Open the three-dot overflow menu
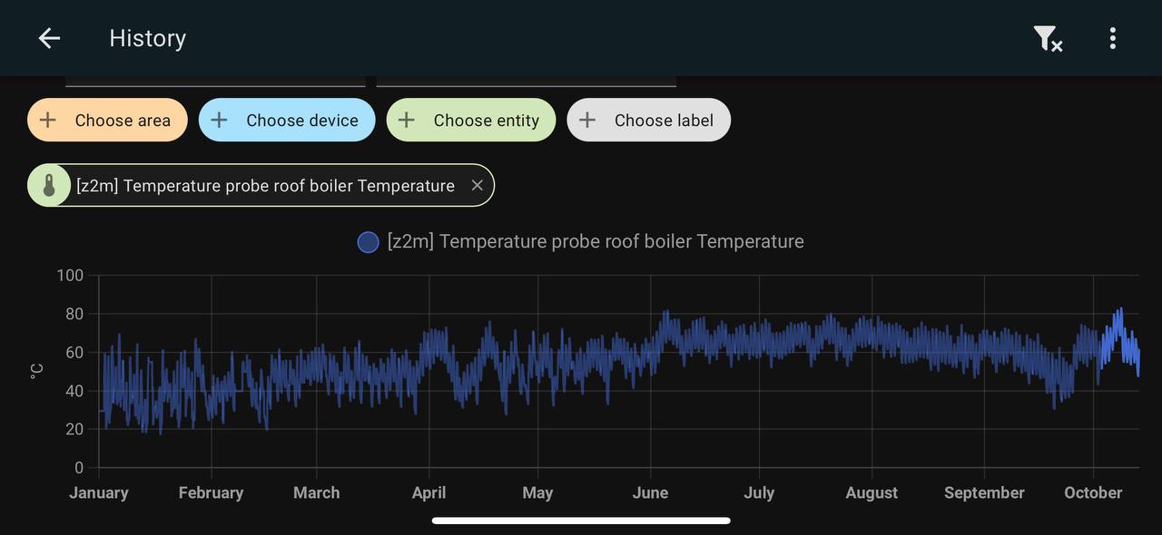This screenshot has width=1162, height=535. point(1112,38)
